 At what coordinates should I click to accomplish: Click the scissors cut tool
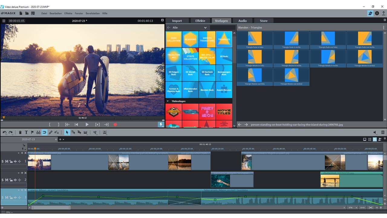pyautogui.click(x=95, y=132)
